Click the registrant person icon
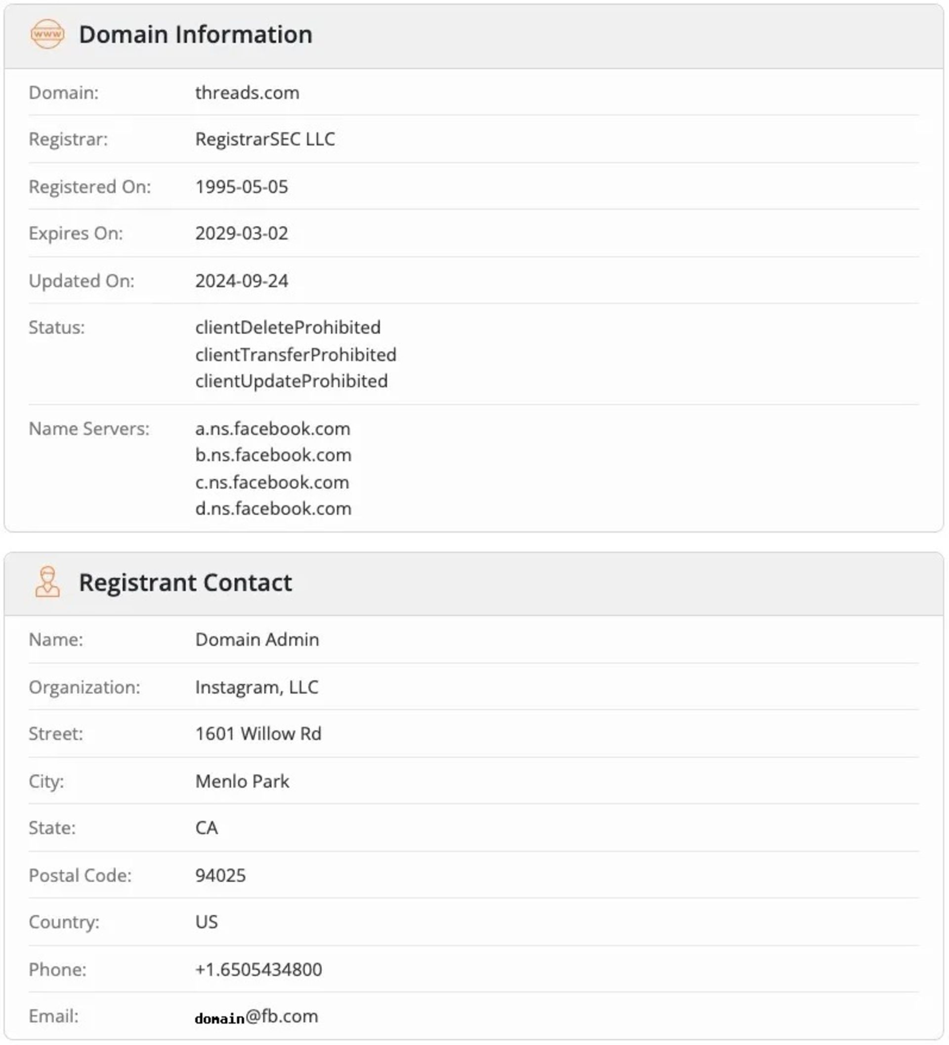The width and height of the screenshot is (949, 1045). coord(47,582)
